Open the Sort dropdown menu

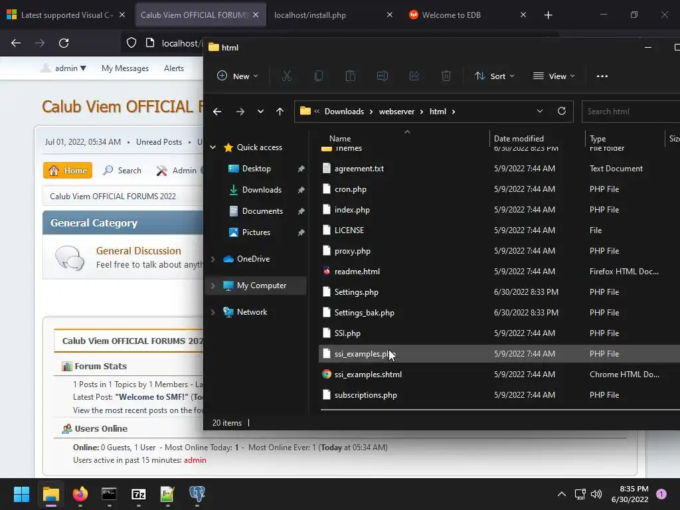[494, 76]
